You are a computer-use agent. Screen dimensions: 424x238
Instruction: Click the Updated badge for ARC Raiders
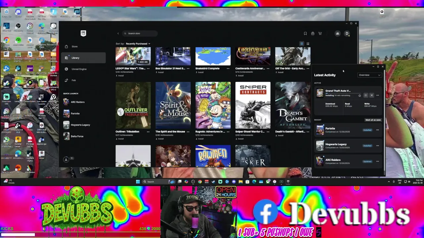[x=367, y=162]
